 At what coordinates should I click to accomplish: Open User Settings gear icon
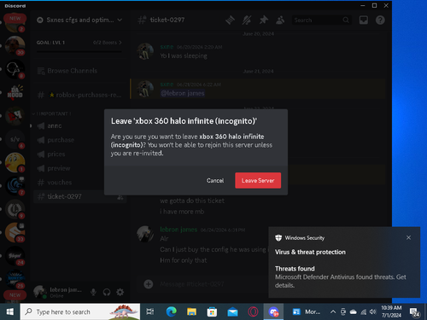click(120, 292)
